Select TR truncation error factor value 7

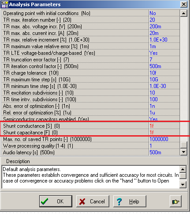[x=151, y=60]
